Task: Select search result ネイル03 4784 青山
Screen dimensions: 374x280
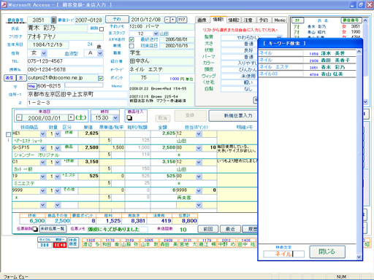Action: pyautogui.click(x=308, y=74)
